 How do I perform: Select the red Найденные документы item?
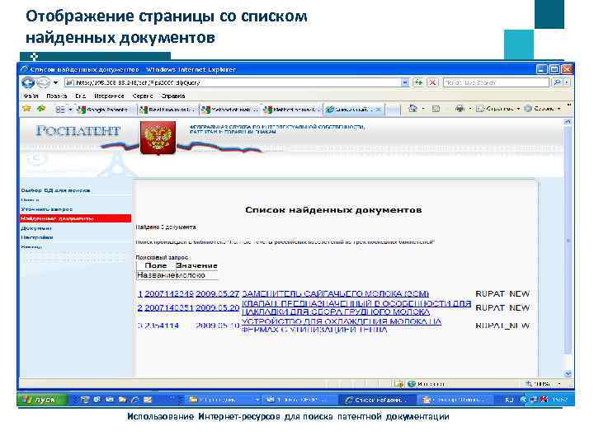coord(76,218)
